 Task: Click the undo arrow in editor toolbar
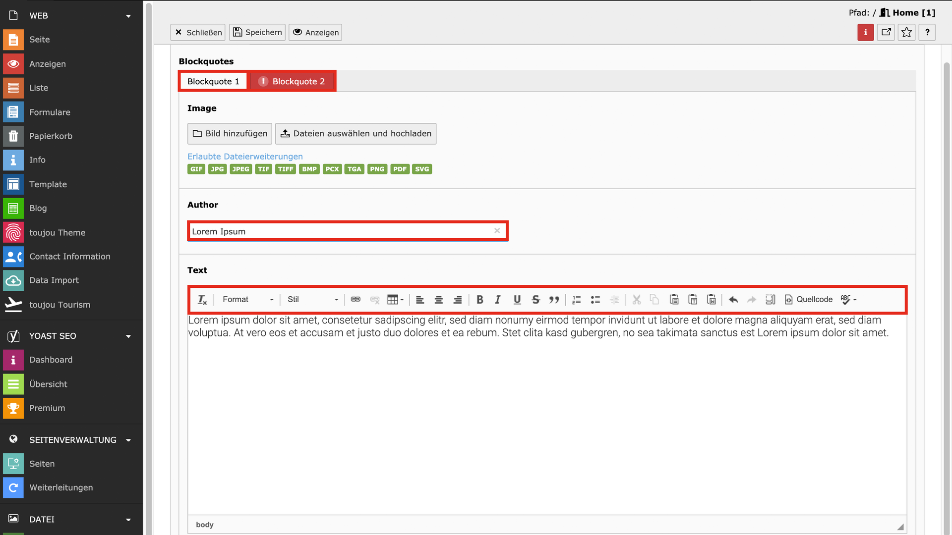pyautogui.click(x=733, y=300)
